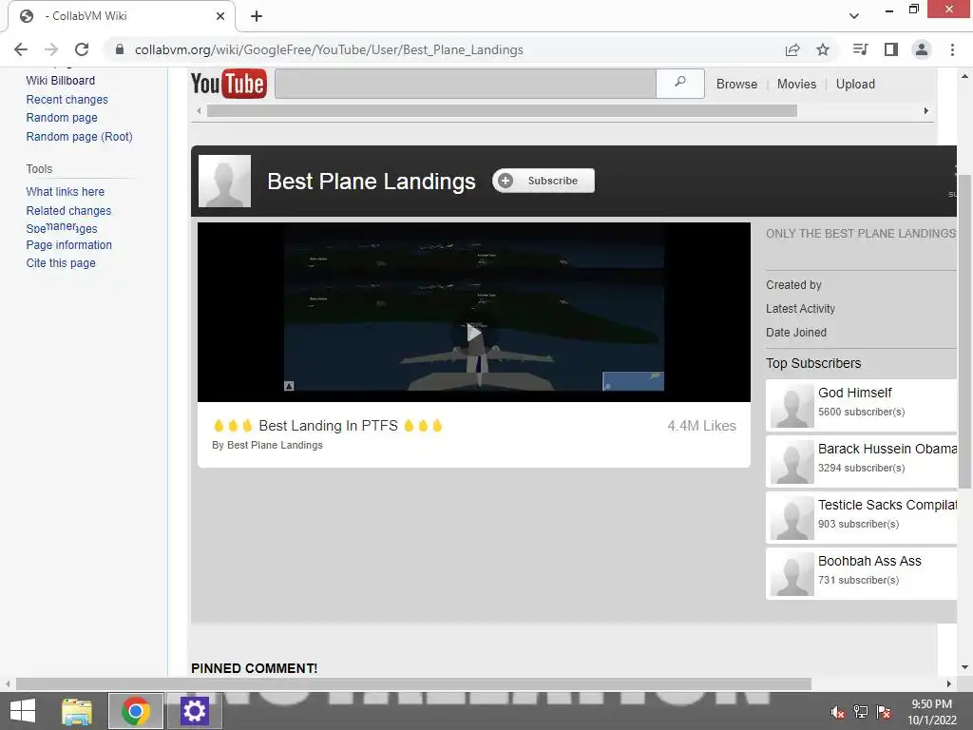Open the Upload menu item
This screenshot has width=973, height=730.
click(855, 85)
